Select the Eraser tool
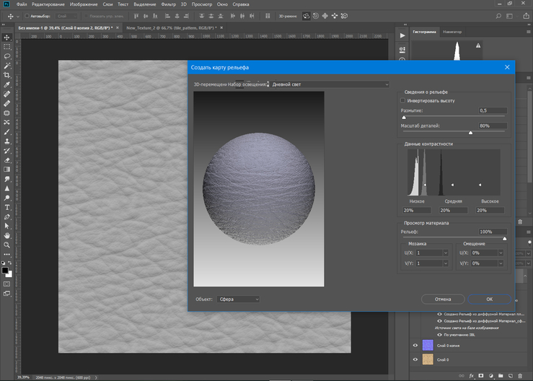Image resolution: width=533 pixels, height=381 pixels. click(x=6, y=160)
